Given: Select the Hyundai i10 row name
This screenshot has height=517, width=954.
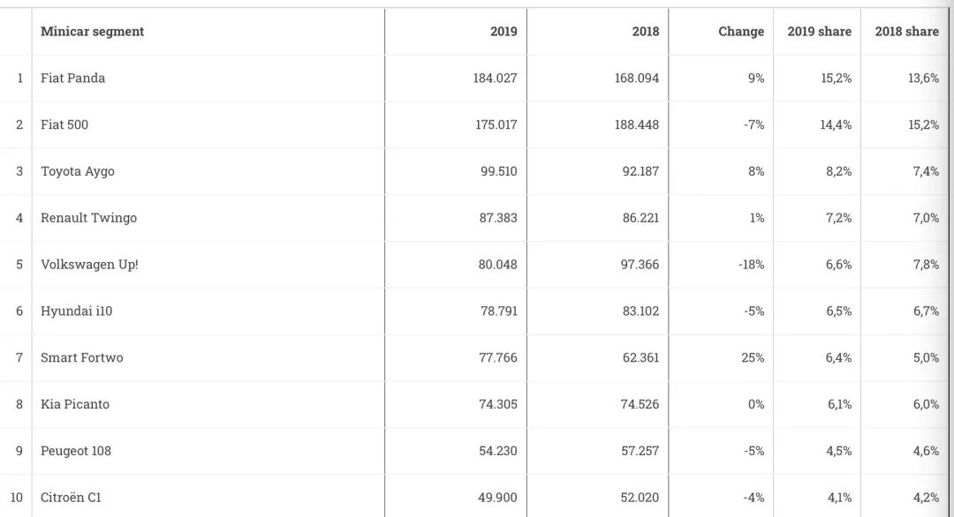Looking at the screenshot, I should pyautogui.click(x=76, y=311).
